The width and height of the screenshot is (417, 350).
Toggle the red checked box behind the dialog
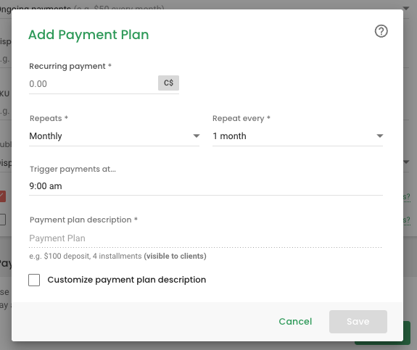point(3,196)
